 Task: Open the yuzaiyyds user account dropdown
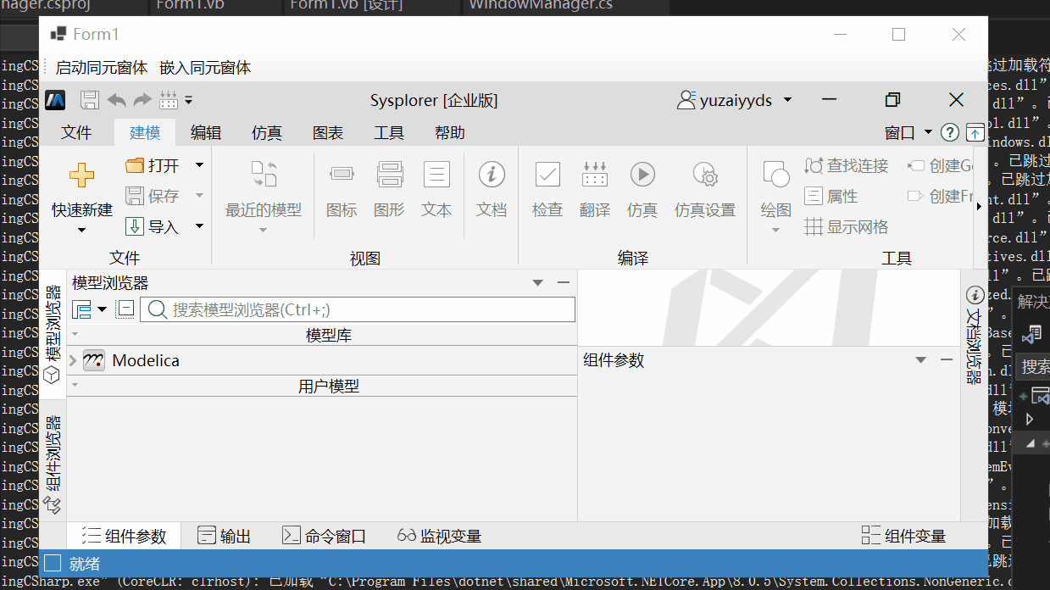pos(735,100)
